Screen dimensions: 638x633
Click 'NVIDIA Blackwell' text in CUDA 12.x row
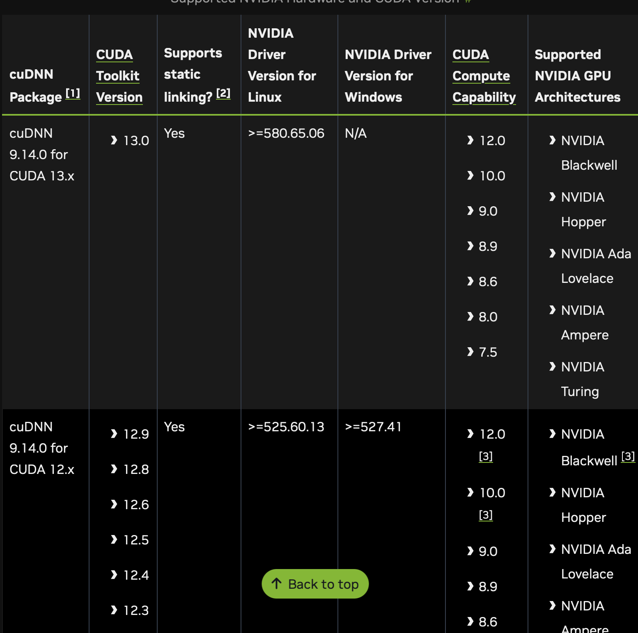click(589, 448)
